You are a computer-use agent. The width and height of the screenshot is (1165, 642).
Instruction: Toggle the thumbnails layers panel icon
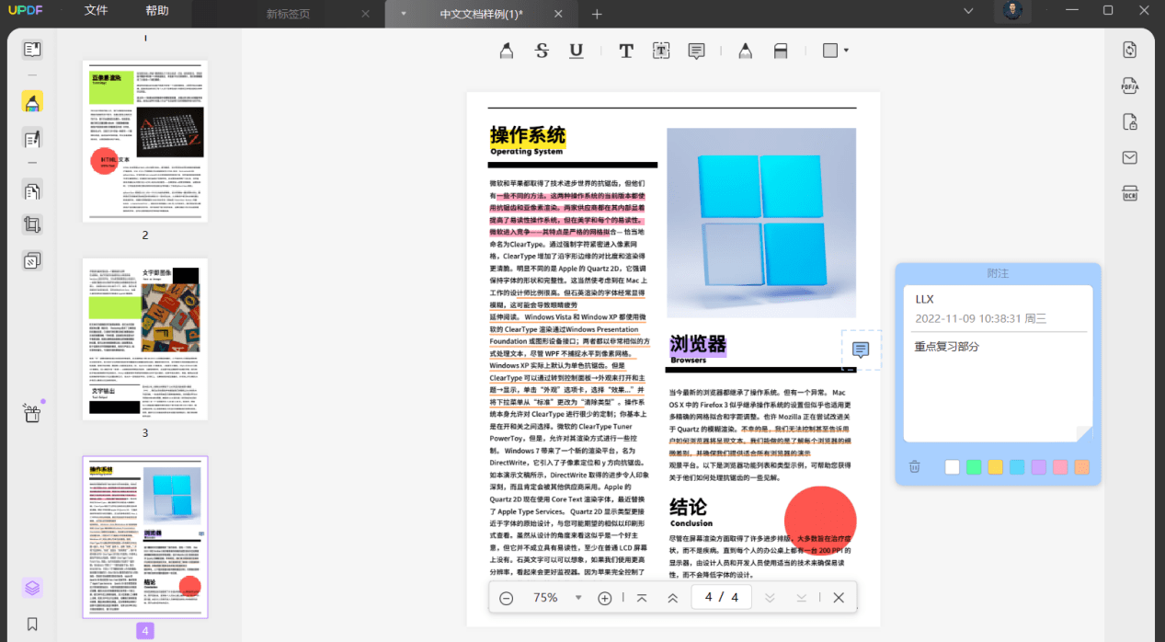32,588
